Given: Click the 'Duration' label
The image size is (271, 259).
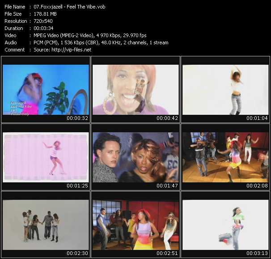Looking at the screenshot, I should (14, 28).
